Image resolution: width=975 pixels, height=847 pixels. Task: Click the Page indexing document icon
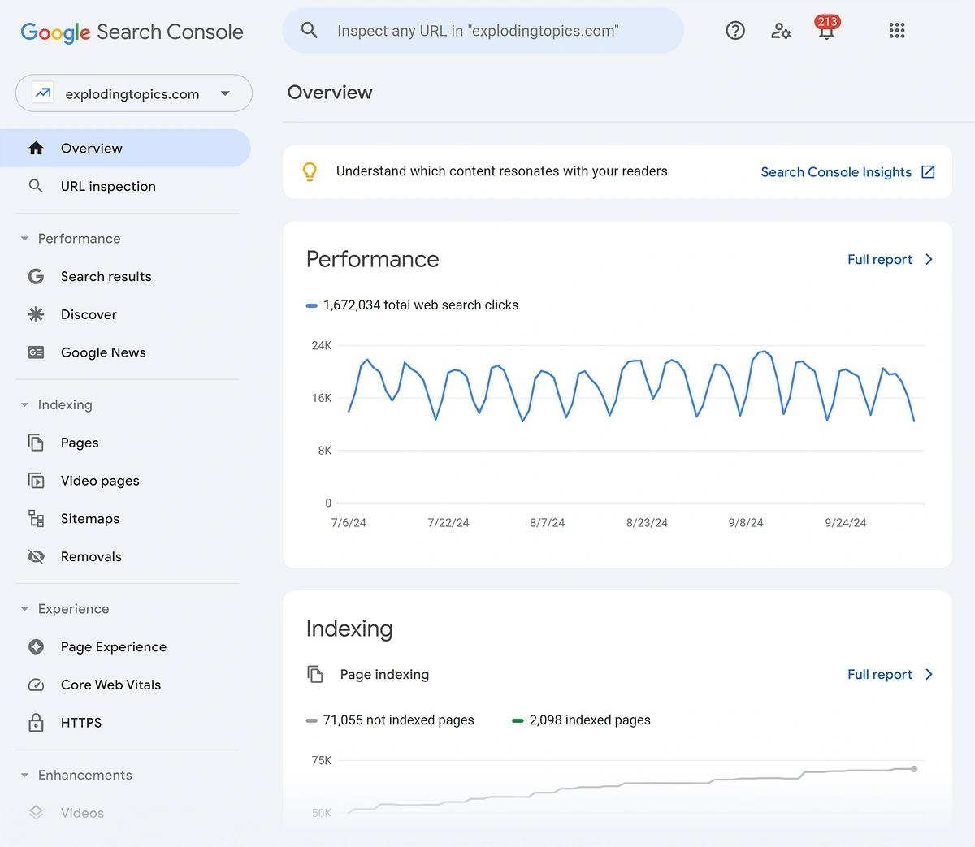tap(315, 674)
